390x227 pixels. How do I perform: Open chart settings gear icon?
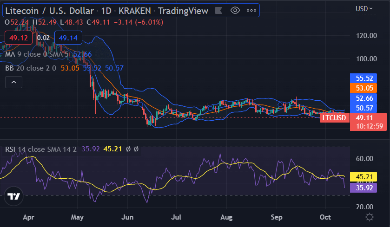pos(370,217)
